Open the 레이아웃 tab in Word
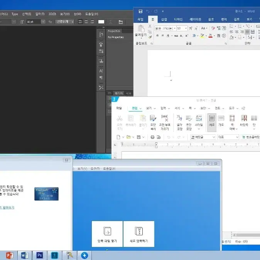The width and height of the screenshot is (260, 260). 195,19
